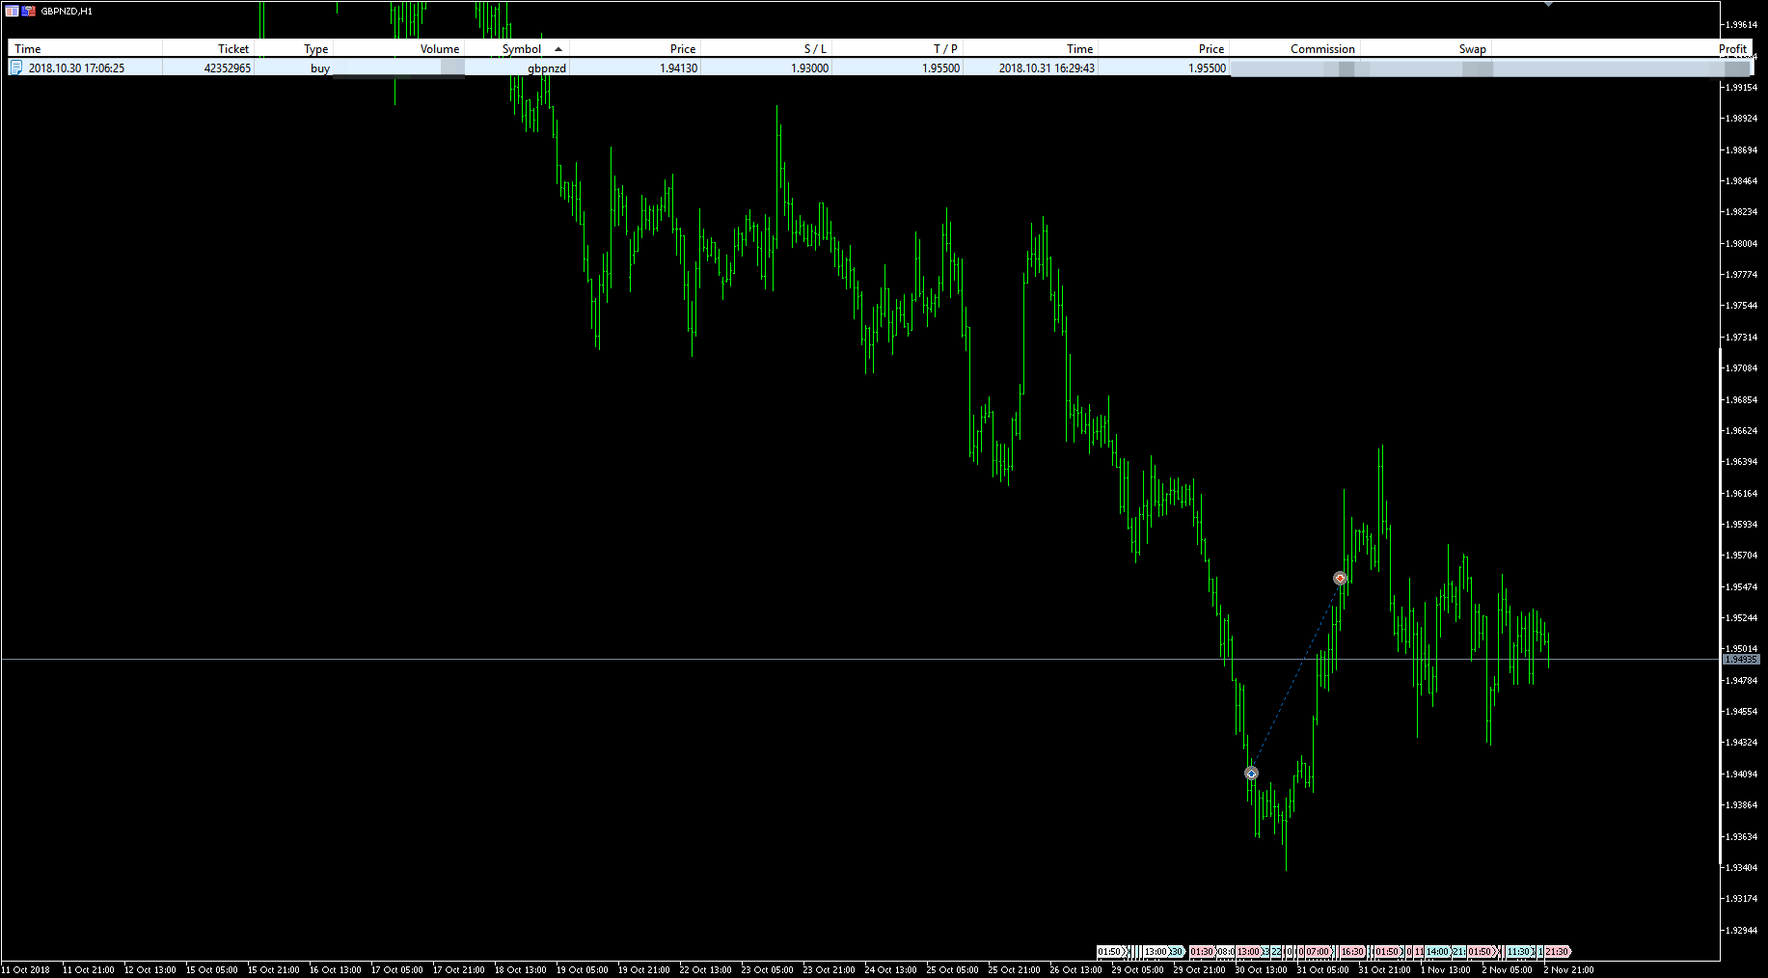Screen dimensions: 1768x978
Task: Click the Price header left of Commission
Action: point(1211,49)
